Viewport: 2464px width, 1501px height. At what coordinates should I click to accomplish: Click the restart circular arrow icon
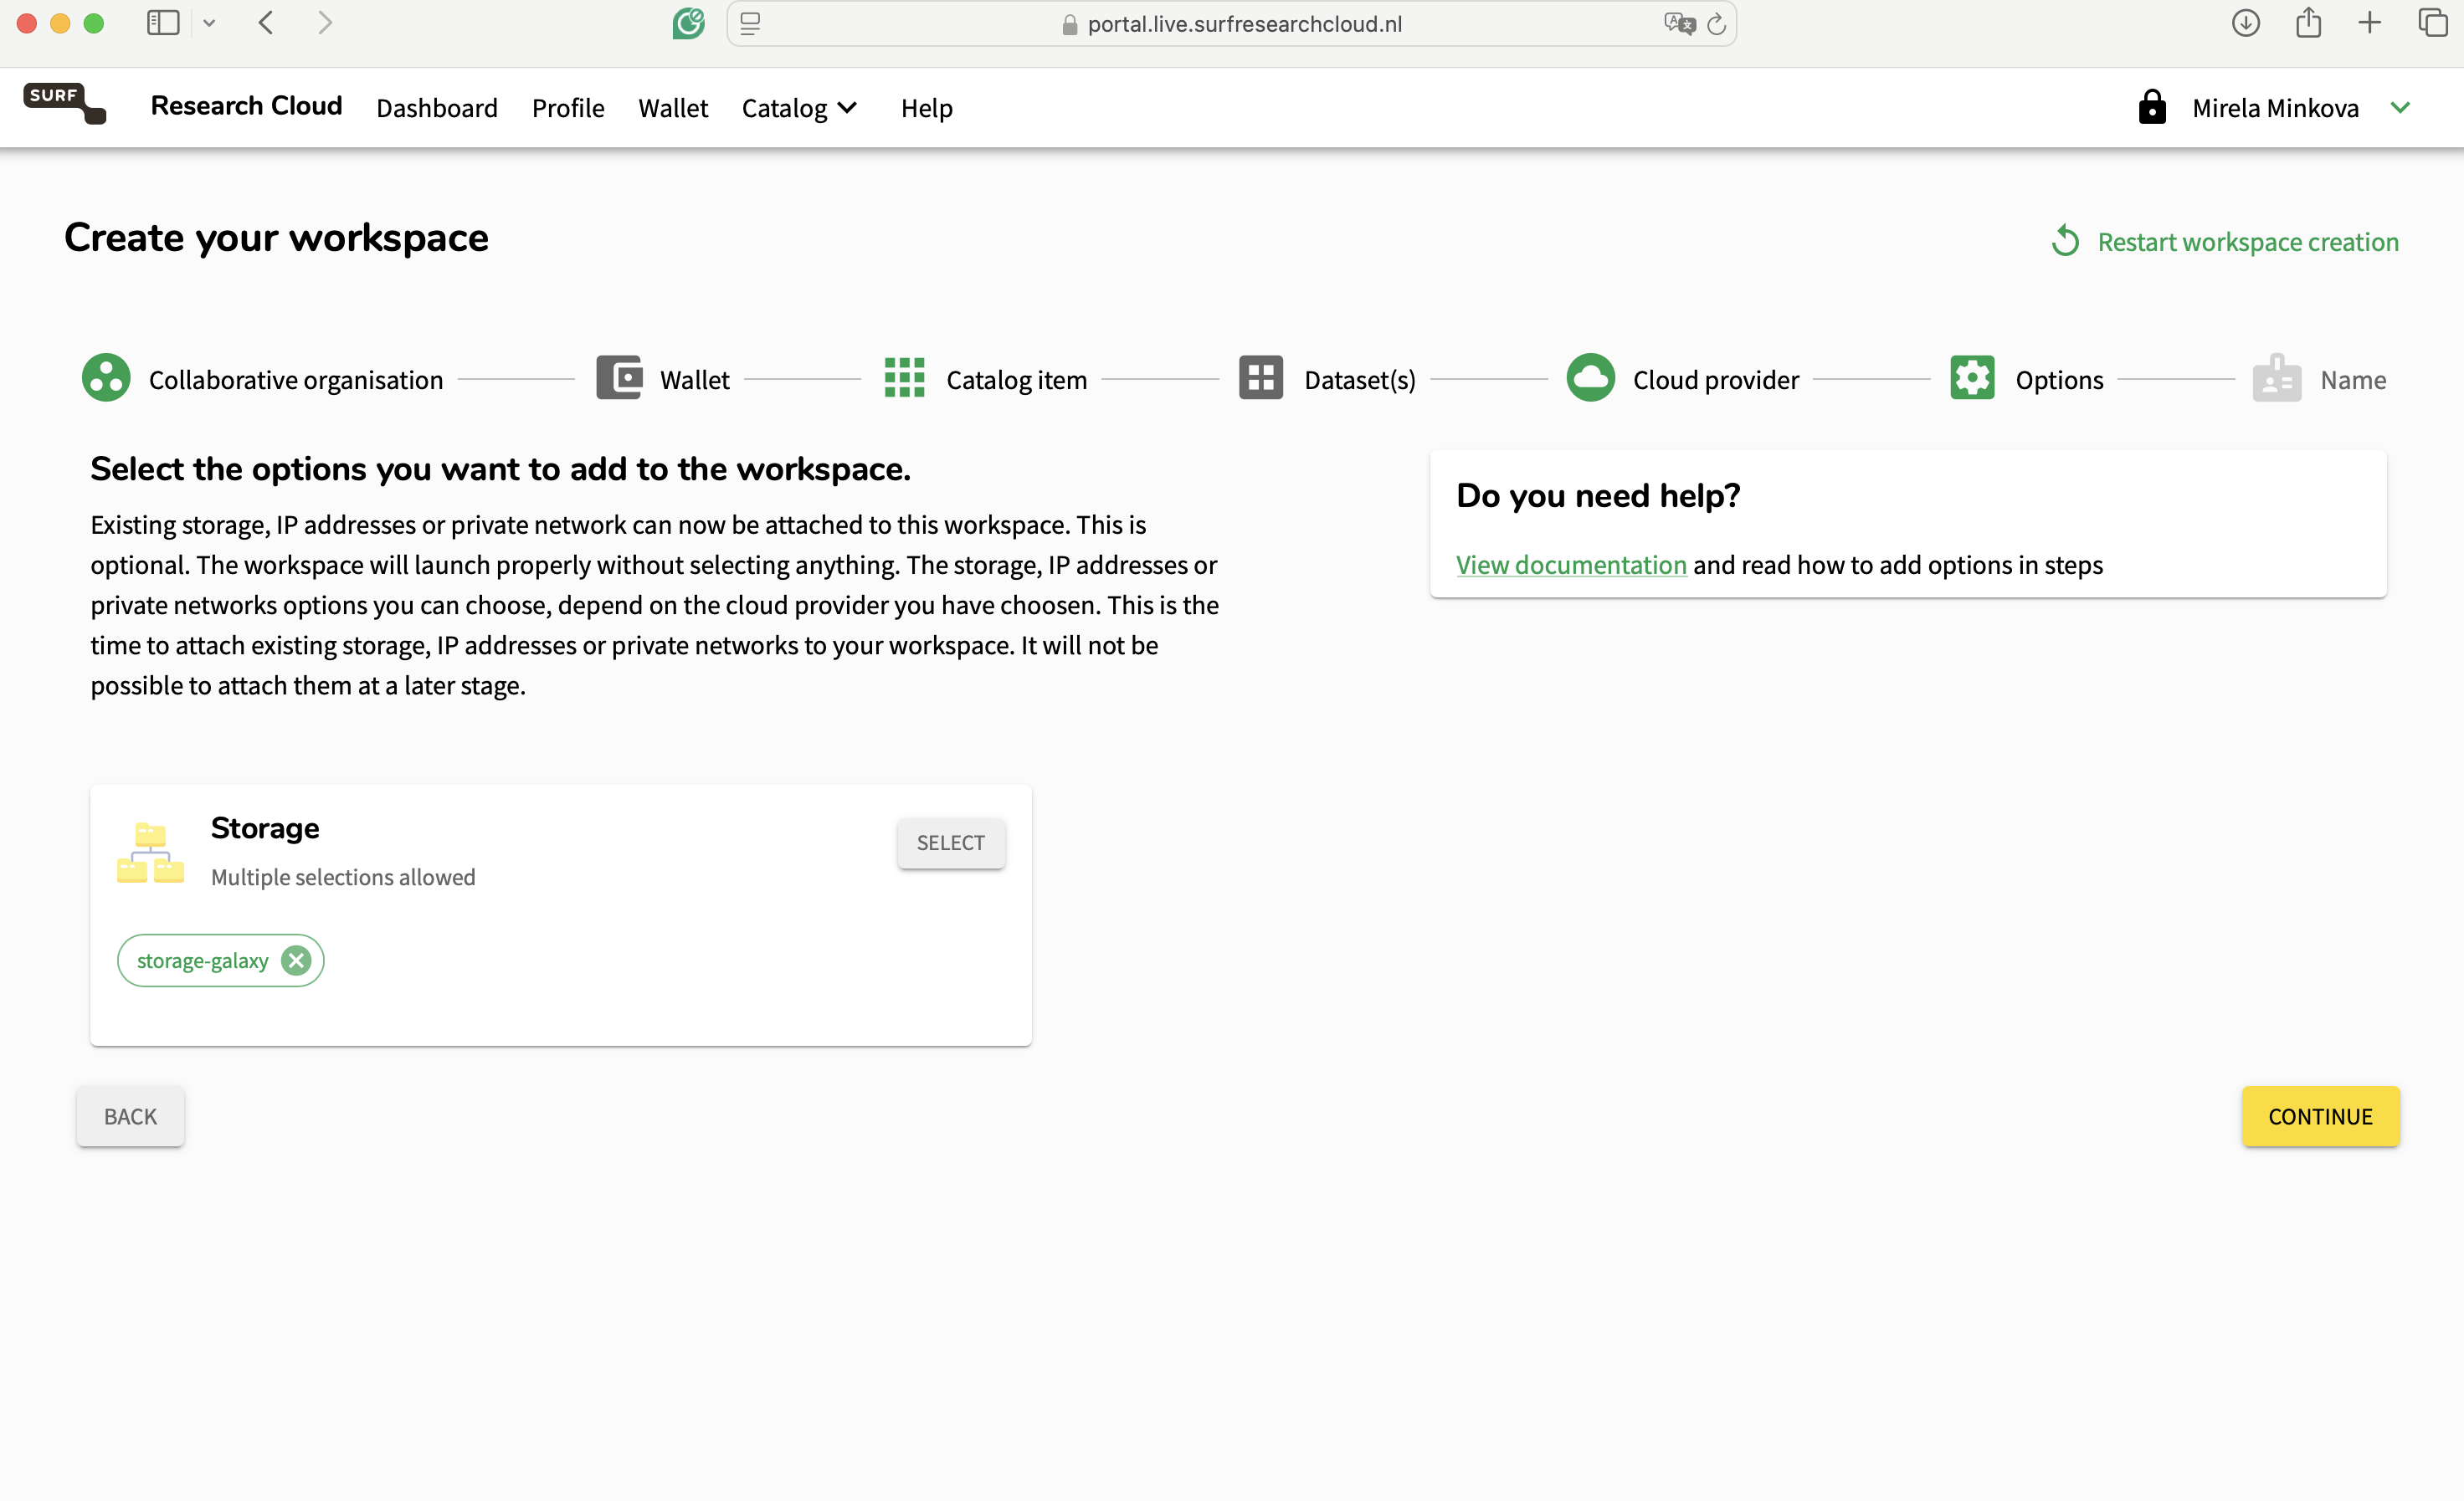[x=2066, y=242]
